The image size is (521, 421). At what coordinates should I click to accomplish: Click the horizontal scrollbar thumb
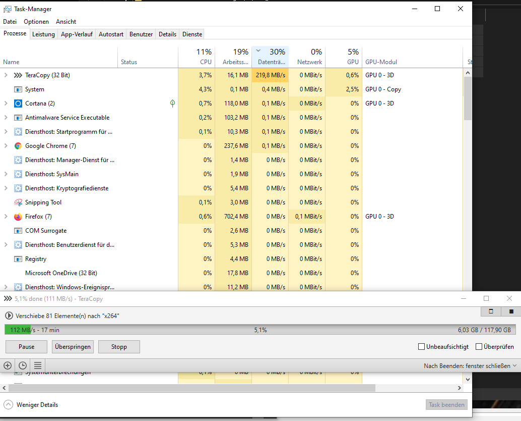pyautogui.click(x=191, y=388)
